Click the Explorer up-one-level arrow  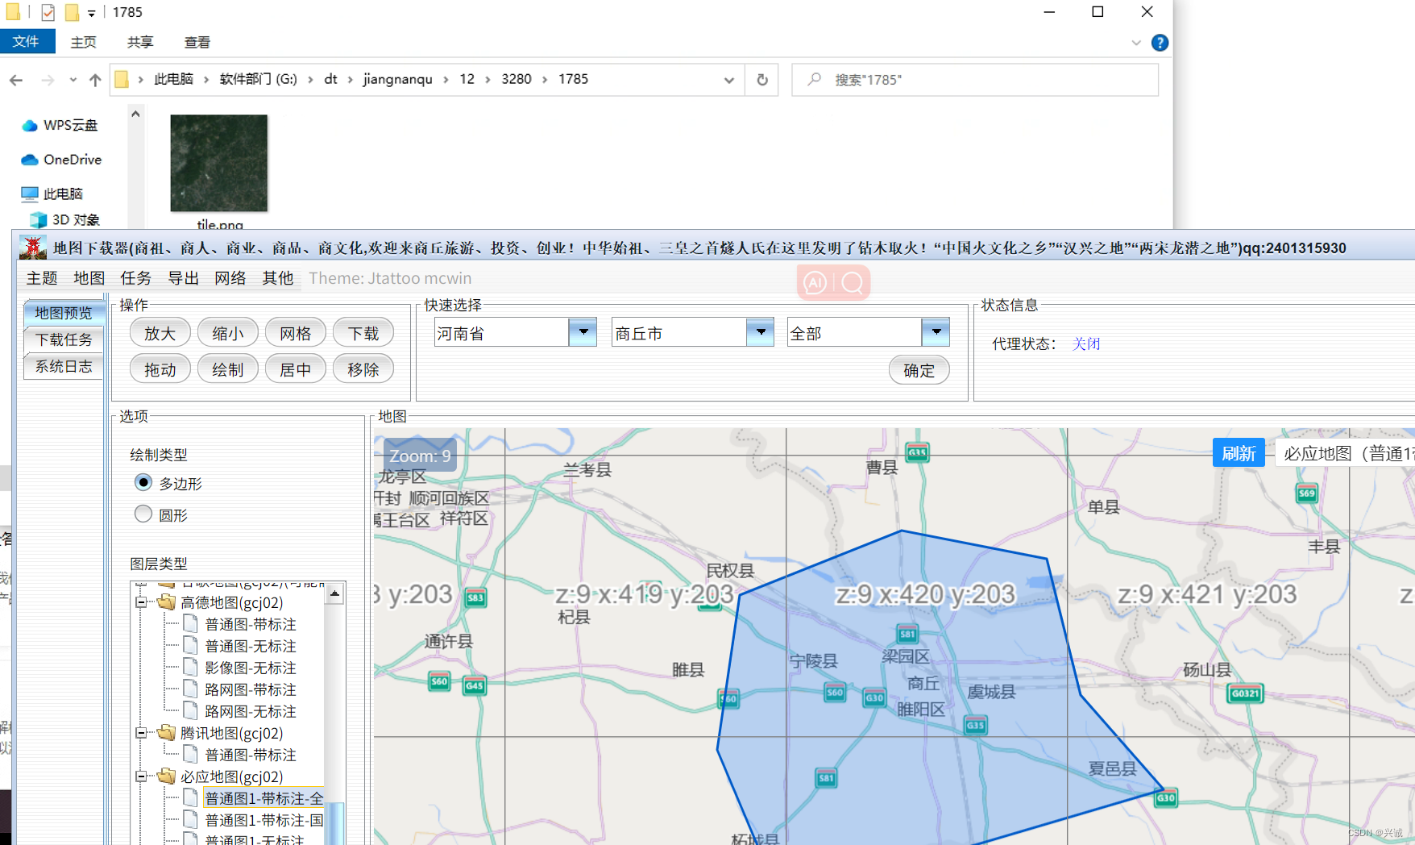[x=95, y=80]
